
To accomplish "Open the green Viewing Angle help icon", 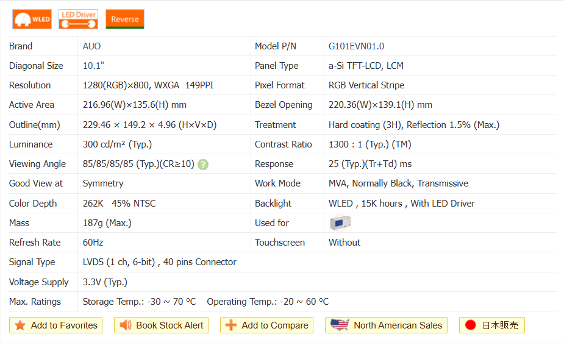I will click(x=203, y=165).
